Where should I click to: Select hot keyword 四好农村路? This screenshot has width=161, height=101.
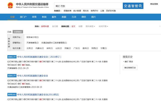click(x=111, y=11)
